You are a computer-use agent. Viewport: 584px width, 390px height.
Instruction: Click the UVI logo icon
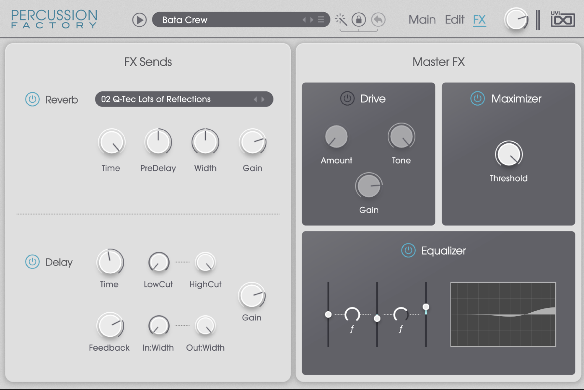coord(563,19)
